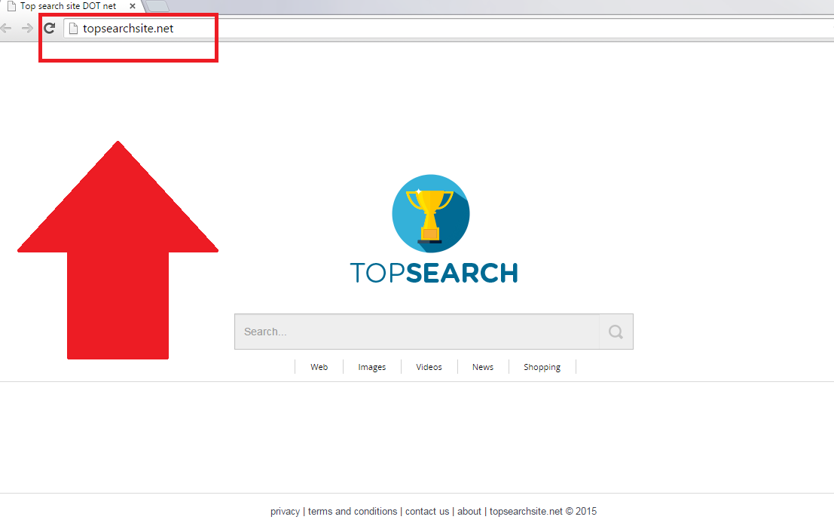The image size is (834, 529).
Task: Open the privacy link in footer
Action: 285,511
